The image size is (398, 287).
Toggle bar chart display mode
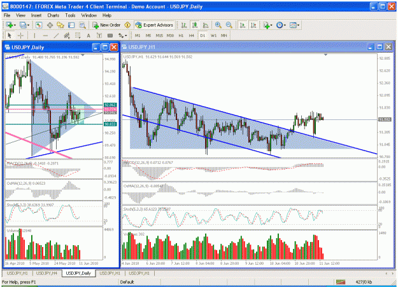click(x=184, y=25)
